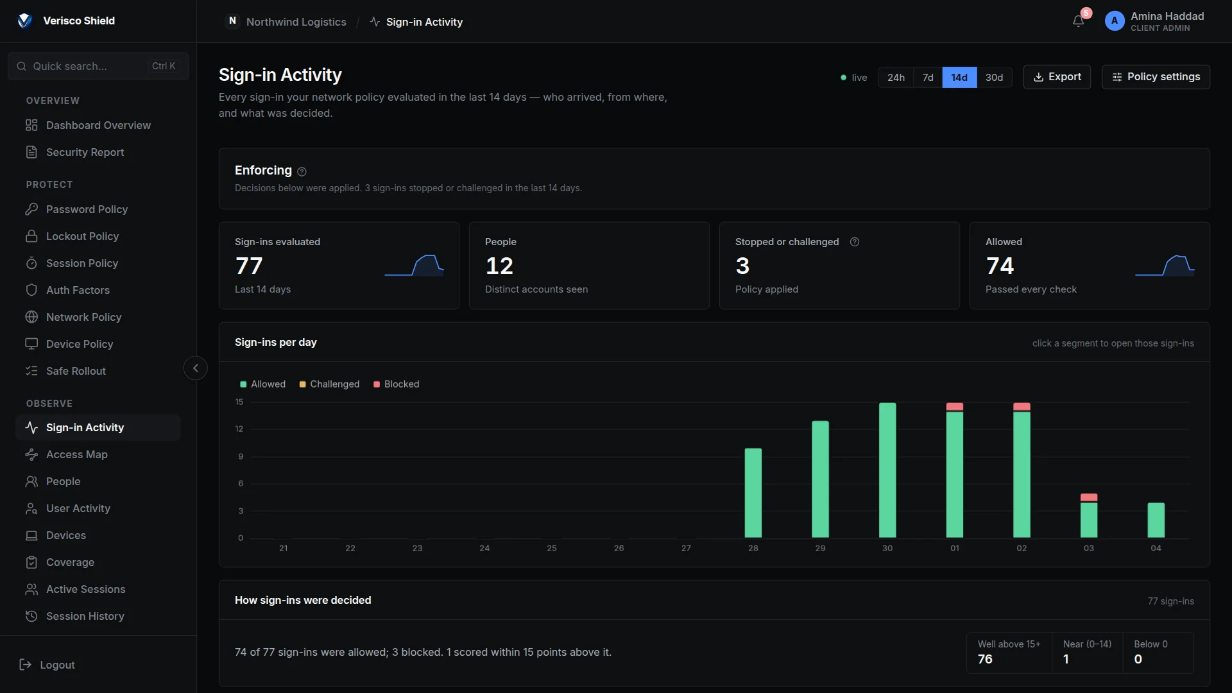Click the Security Report document icon
Viewport: 1232px width, 693px height.
[31, 152]
